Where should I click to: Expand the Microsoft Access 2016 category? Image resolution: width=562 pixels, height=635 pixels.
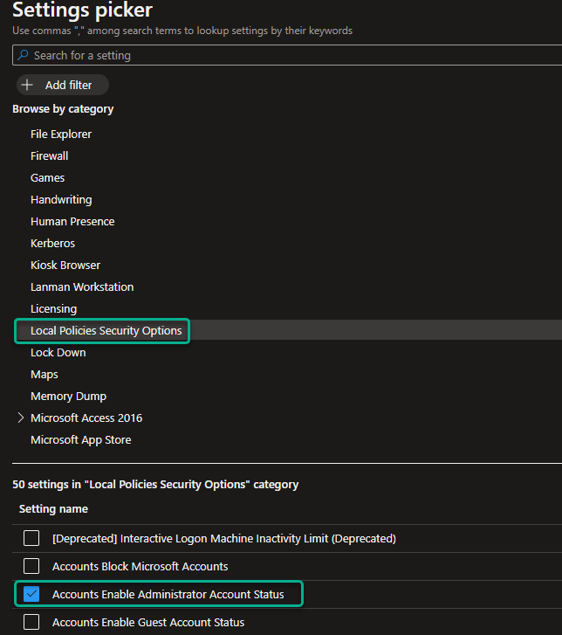[x=21, y=418]
